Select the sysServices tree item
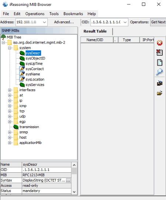 tap(35, 85)
